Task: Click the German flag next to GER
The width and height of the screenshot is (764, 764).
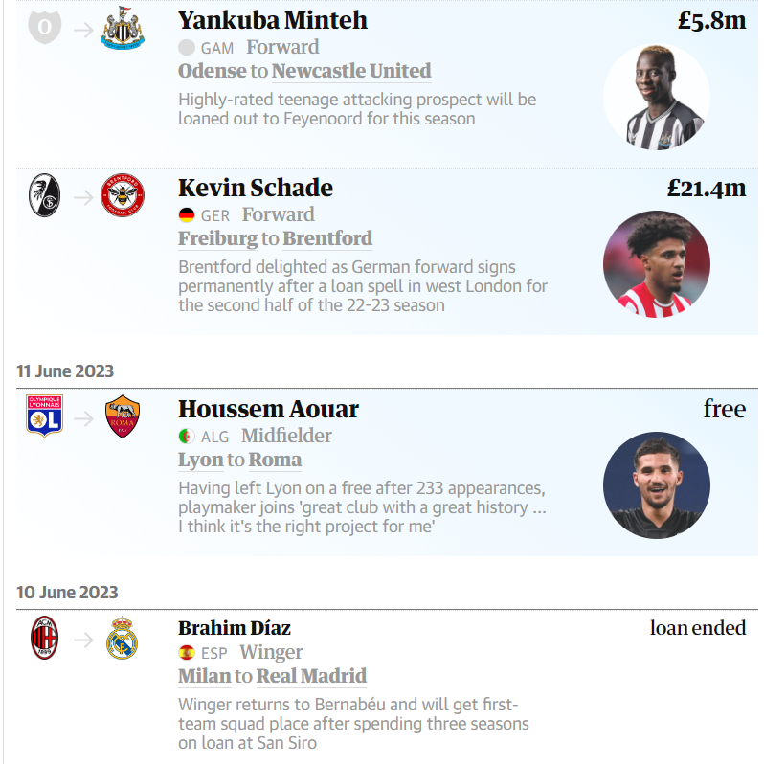Action: point(187,215)
